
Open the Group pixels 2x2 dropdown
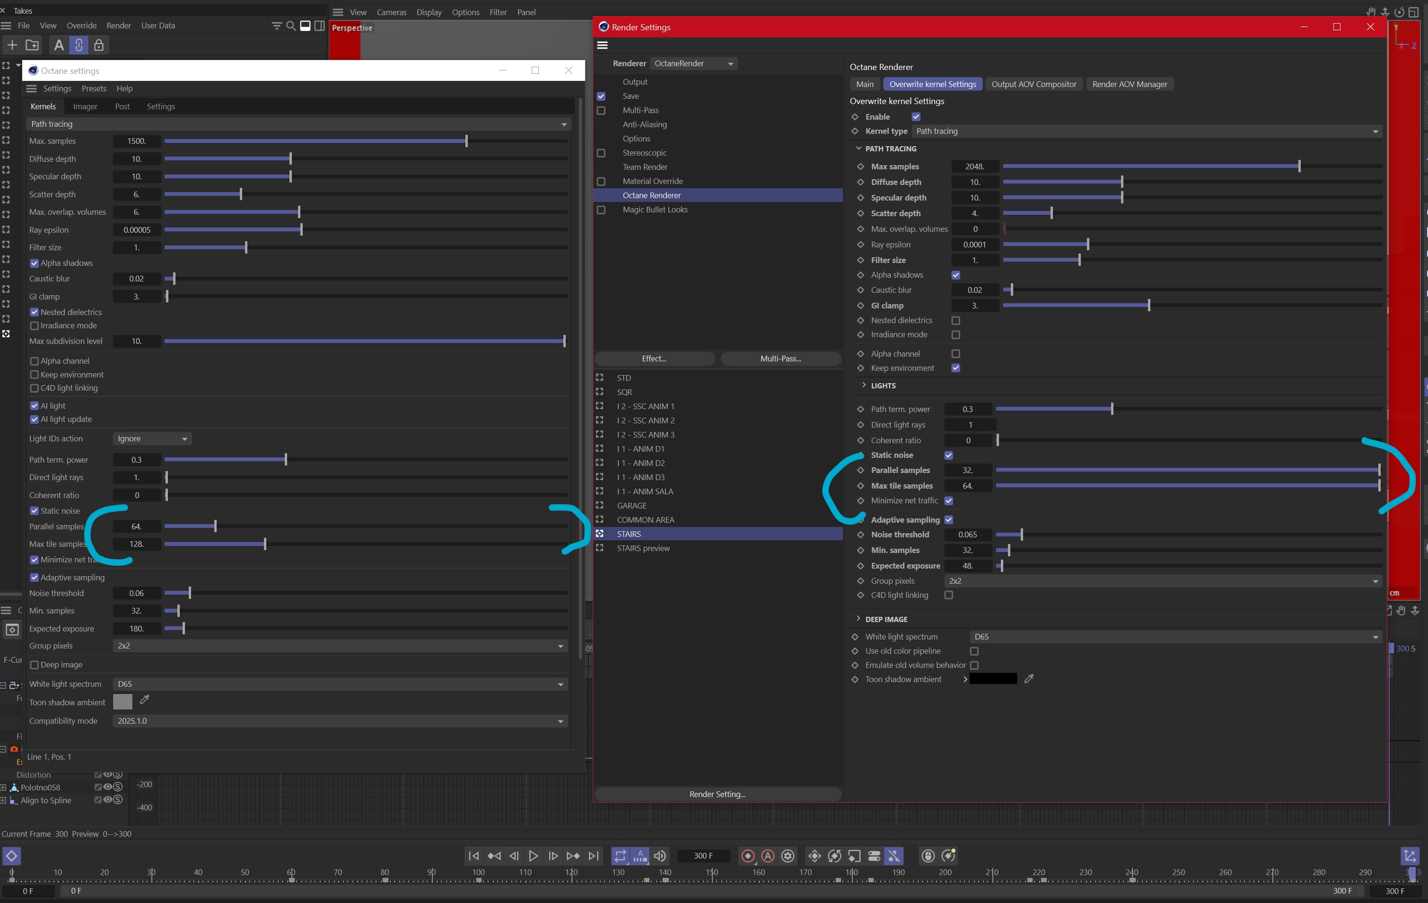[1162, 581]
